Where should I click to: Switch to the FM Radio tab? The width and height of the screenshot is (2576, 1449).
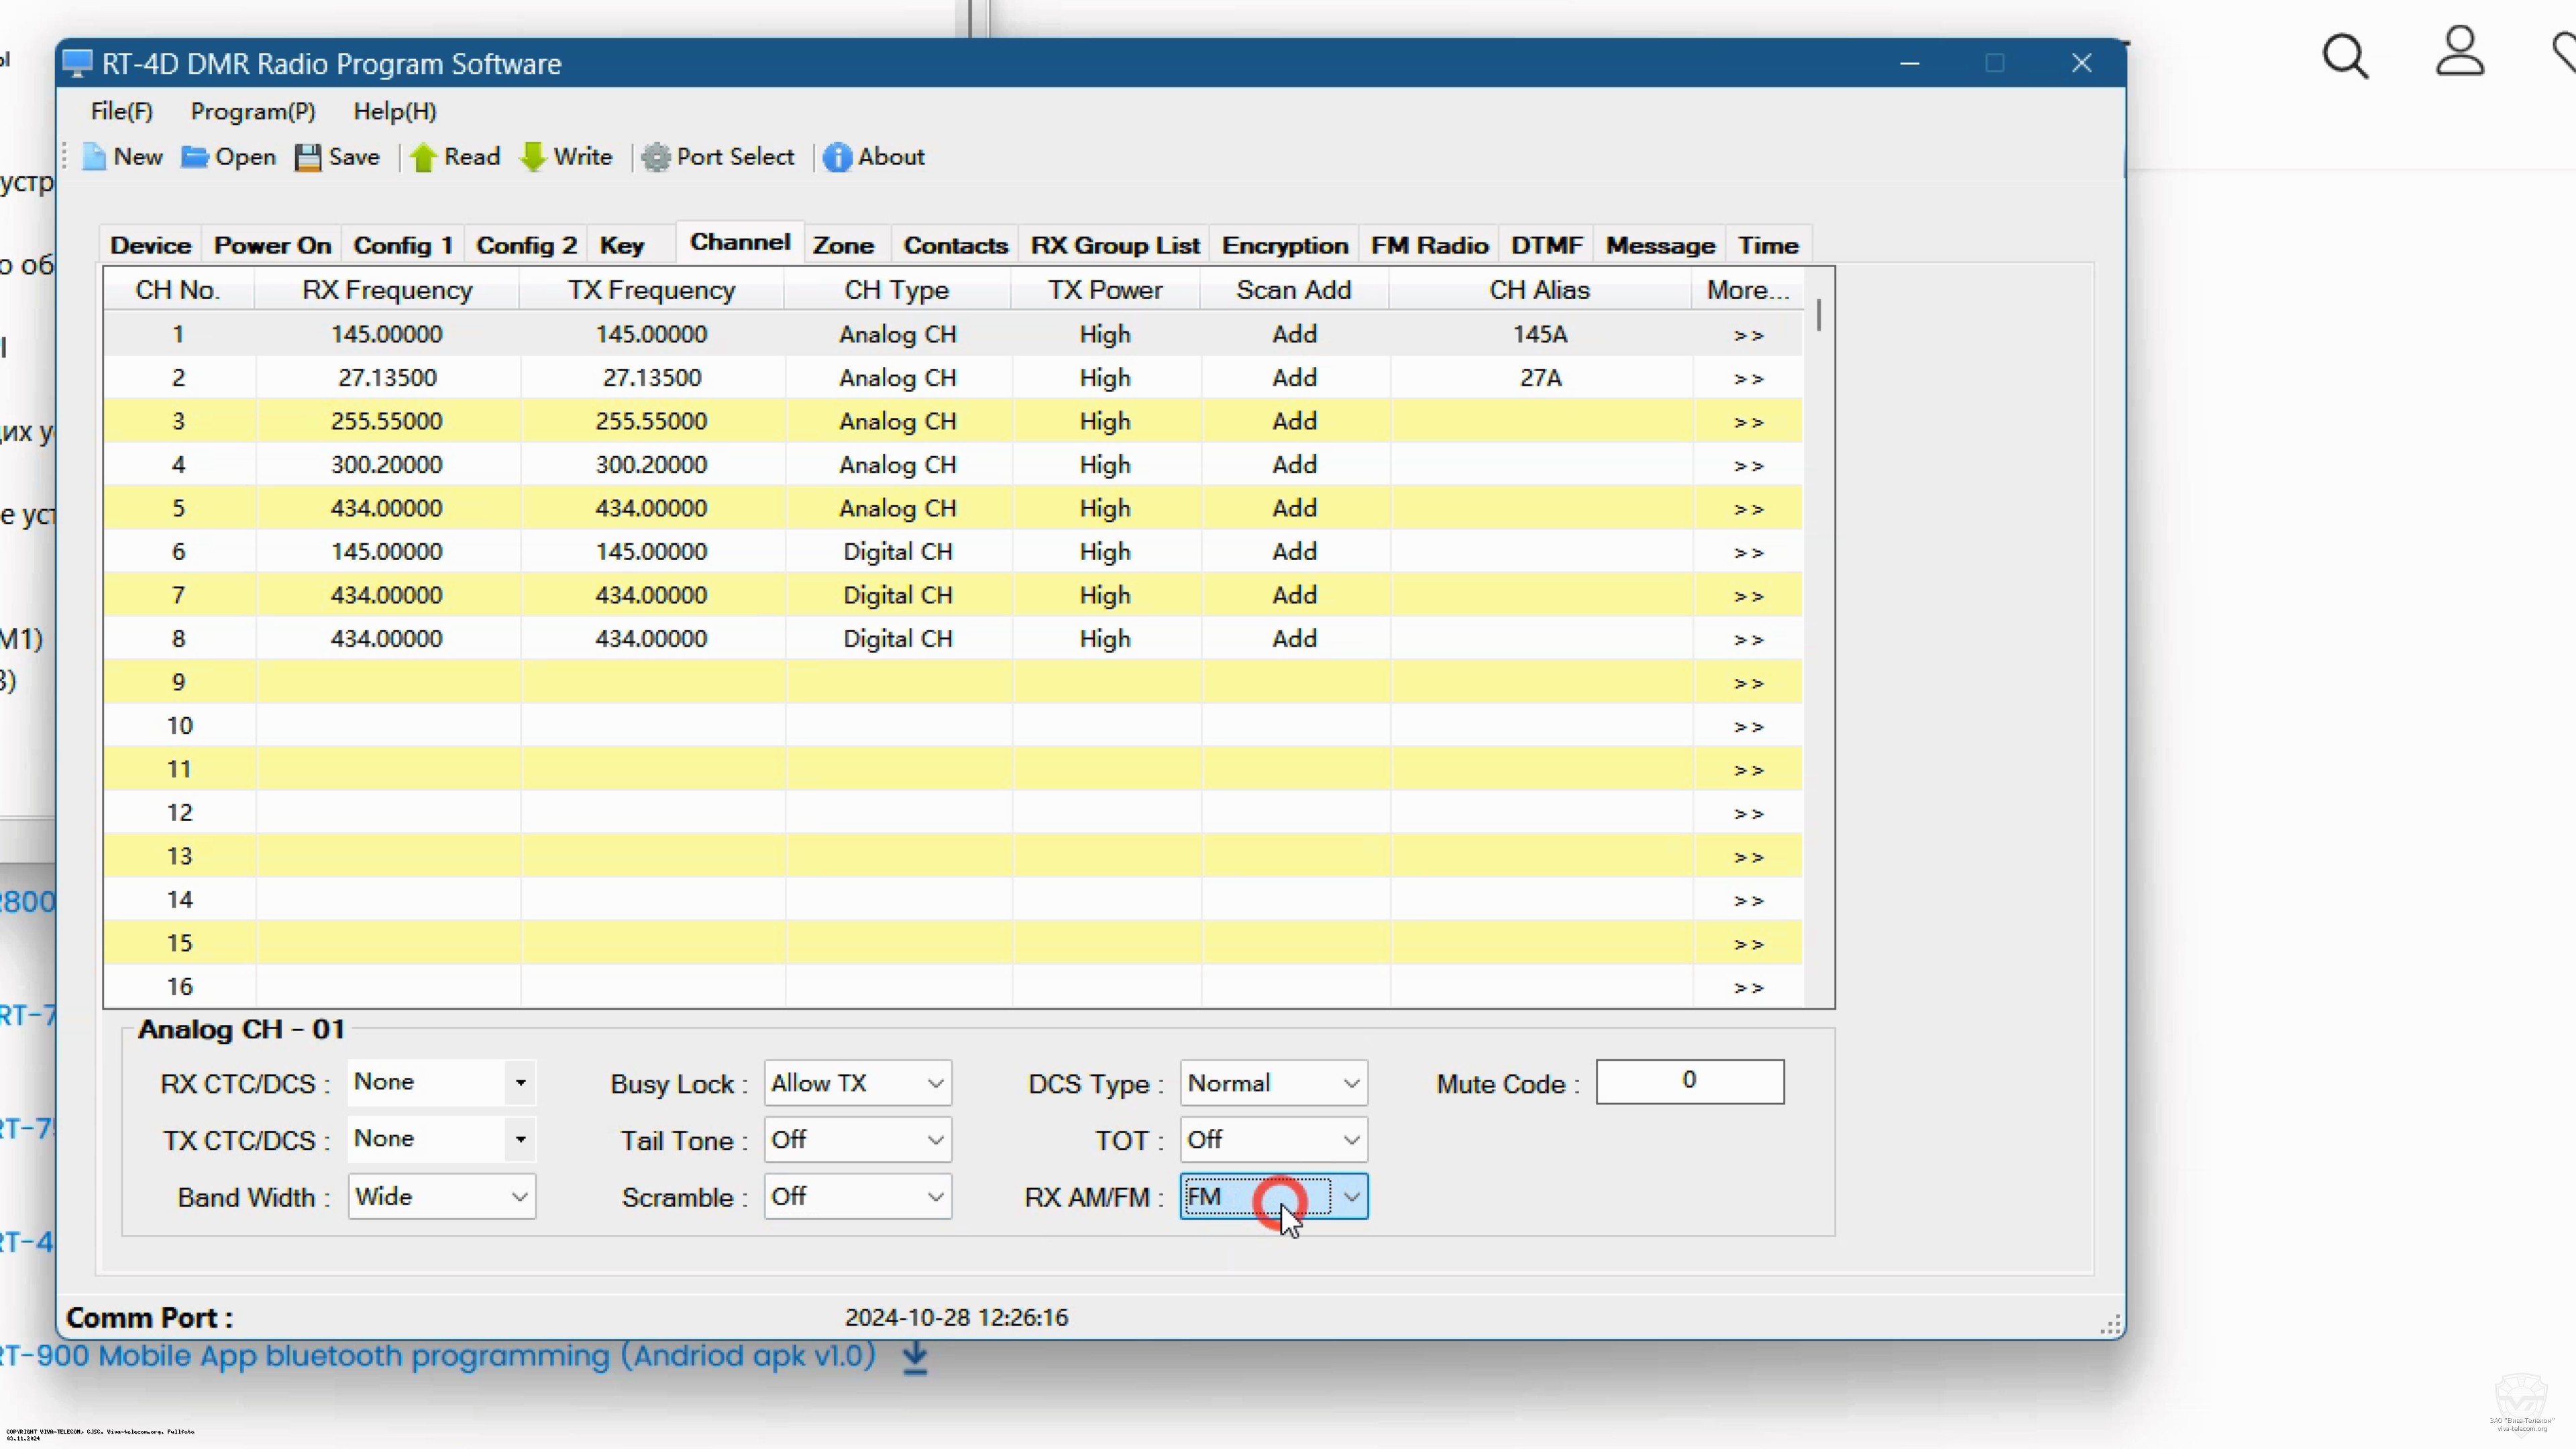pyautogui.click(x=1429, y=245)
